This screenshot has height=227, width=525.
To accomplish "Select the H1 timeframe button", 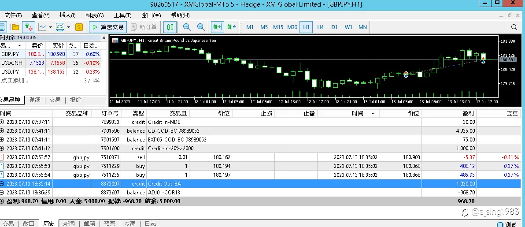I will (x=306, y=27).
